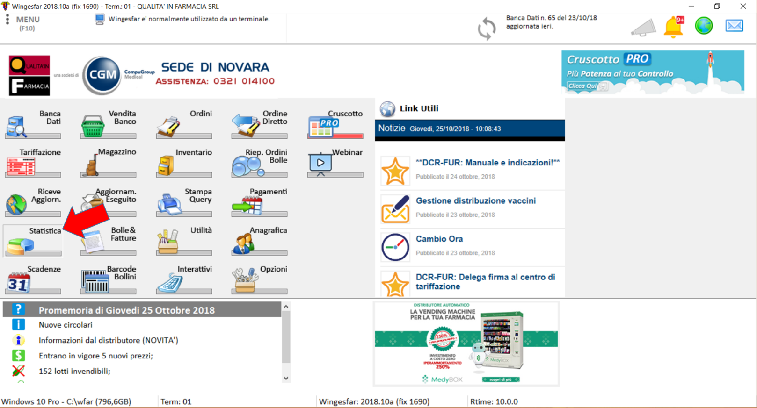
Task: Open DCR-FUR Delega firma news item
Action: coord(485,282)
